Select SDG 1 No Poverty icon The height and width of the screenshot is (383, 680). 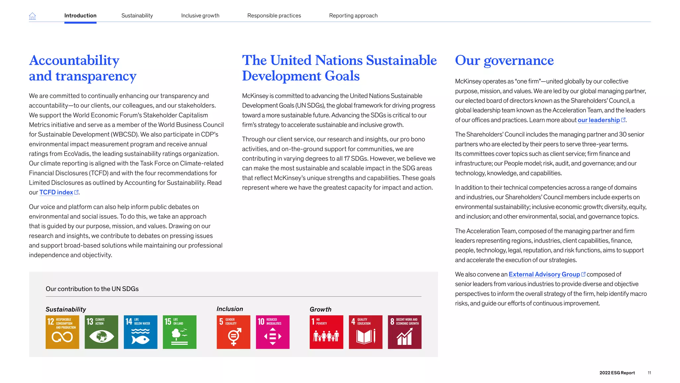click(x=326, y=332)
